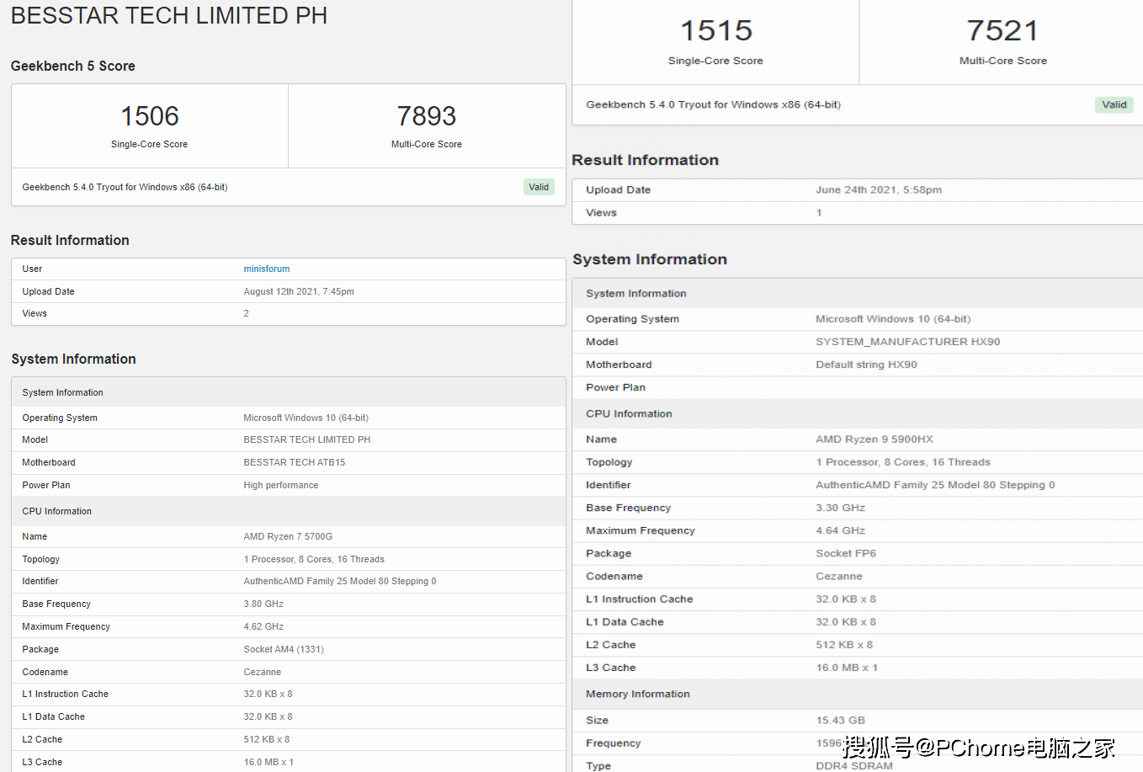Click the Valid badge below the 7521 score
Viewport: 1143px width, 772px height.
(1114, 104)
